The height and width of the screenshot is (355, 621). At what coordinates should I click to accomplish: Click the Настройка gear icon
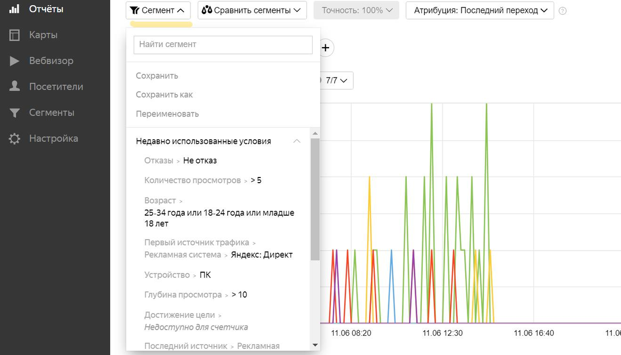[14, 139]
